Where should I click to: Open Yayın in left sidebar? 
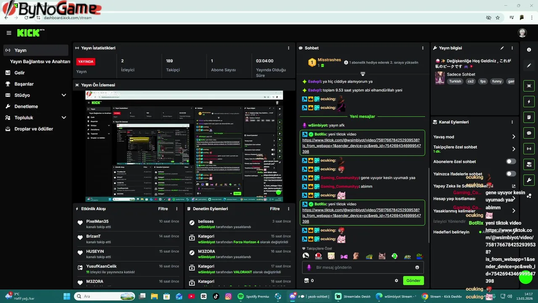point(36,50)
